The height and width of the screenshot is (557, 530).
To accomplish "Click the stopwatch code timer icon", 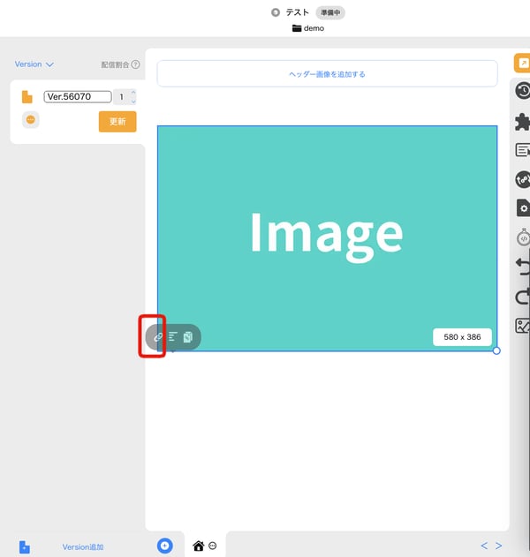I will pos(523,237).
